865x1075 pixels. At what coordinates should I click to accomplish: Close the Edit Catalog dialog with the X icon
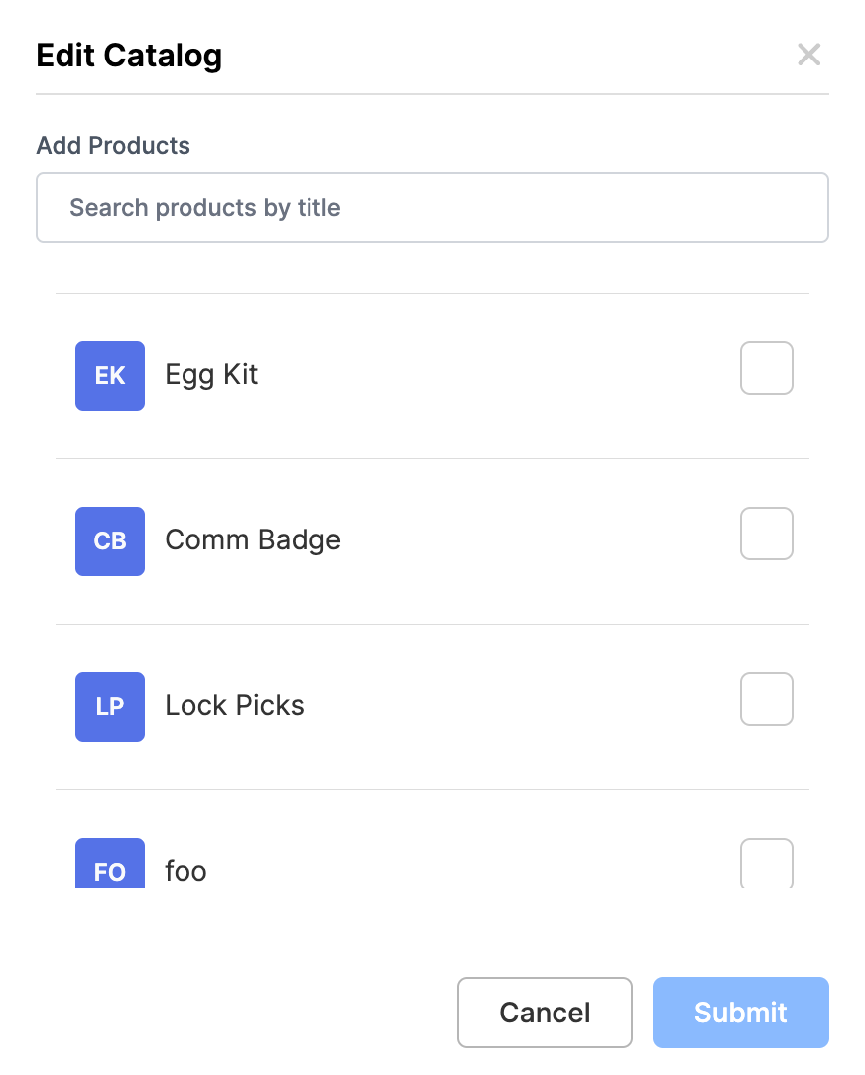809,55
